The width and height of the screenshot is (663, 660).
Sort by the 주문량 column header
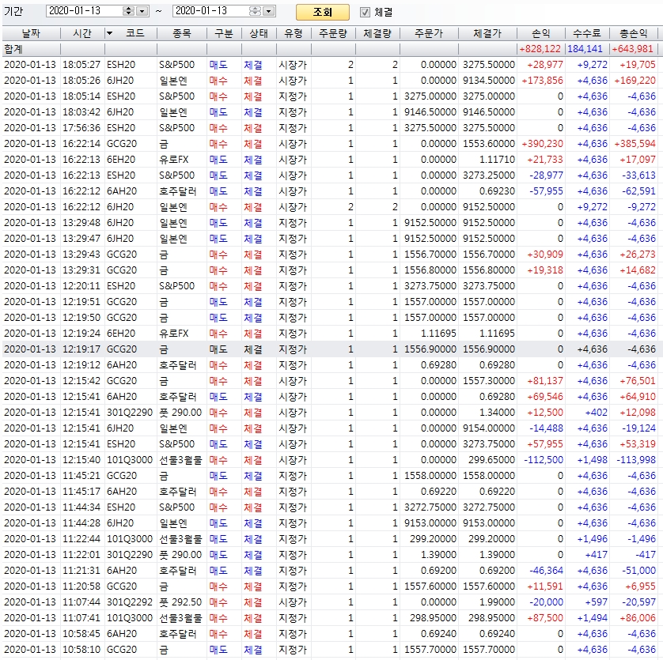[333, 33]
